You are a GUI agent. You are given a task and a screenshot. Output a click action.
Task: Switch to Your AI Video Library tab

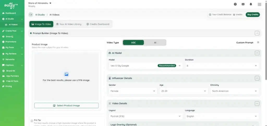click(69, 24)
